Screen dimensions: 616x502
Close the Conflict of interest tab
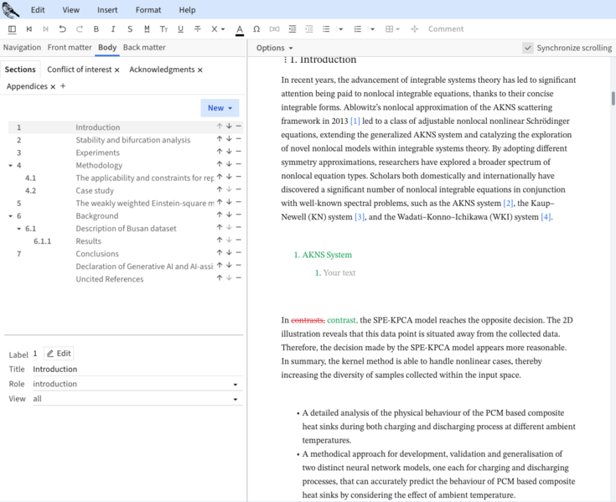click(x=116, y=70)
